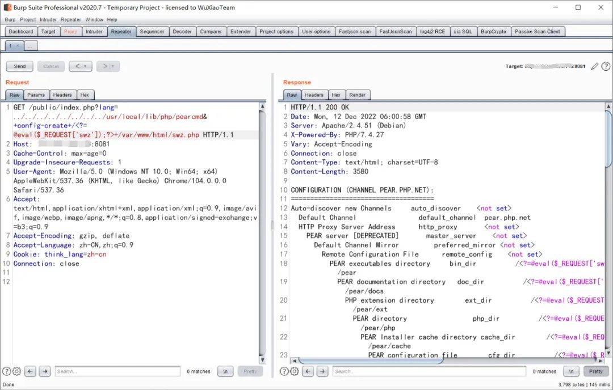Click the Cancel button

click(x=51, y=66)
